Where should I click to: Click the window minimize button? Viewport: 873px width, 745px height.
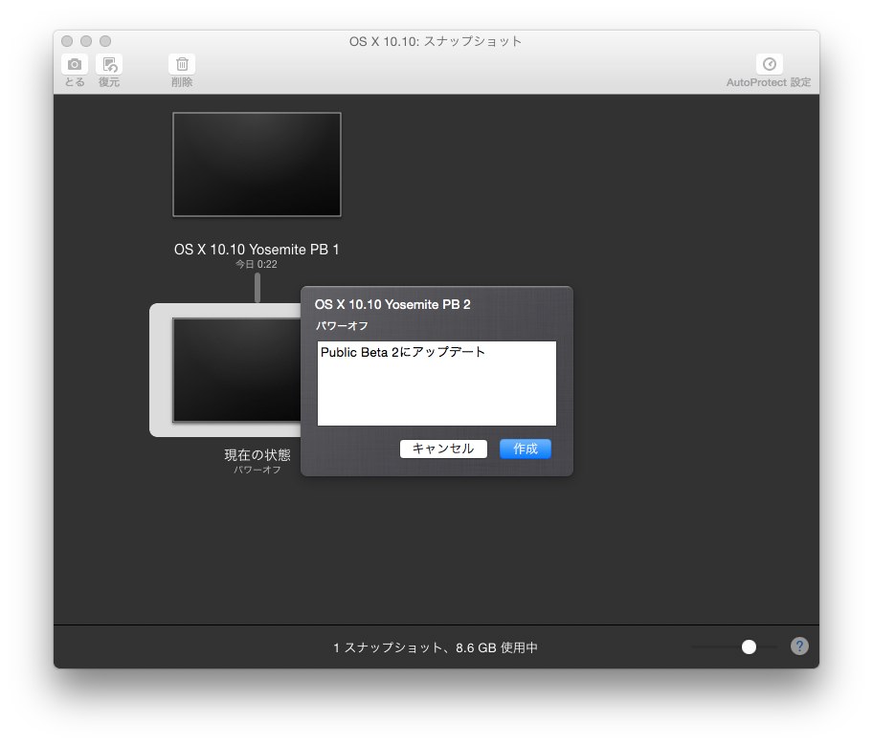(86, 41)
